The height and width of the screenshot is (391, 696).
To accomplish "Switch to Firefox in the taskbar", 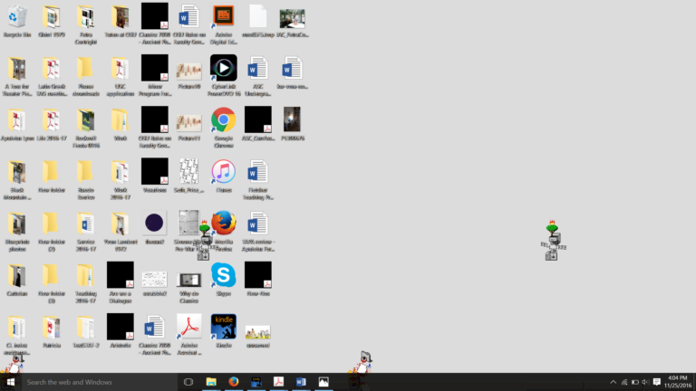I will point(233,382).
